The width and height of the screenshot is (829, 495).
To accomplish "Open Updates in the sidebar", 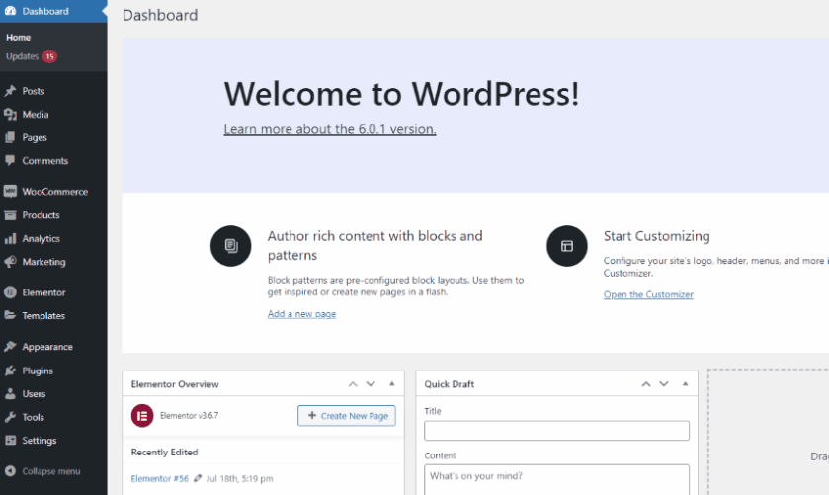I will pyautogui.click(x=22, y=56).
